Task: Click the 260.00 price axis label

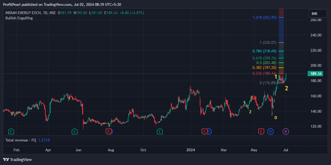Action: coord(315,20)
